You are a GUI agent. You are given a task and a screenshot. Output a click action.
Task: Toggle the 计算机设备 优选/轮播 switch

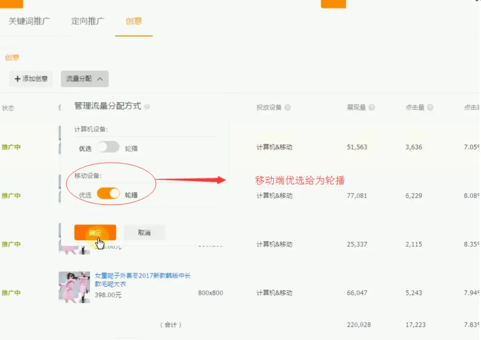pyautogui.click(x=108, y=147)
